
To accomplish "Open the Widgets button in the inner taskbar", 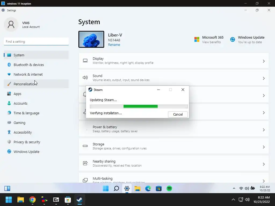I will pyautogui.click(x=7, y=189).
